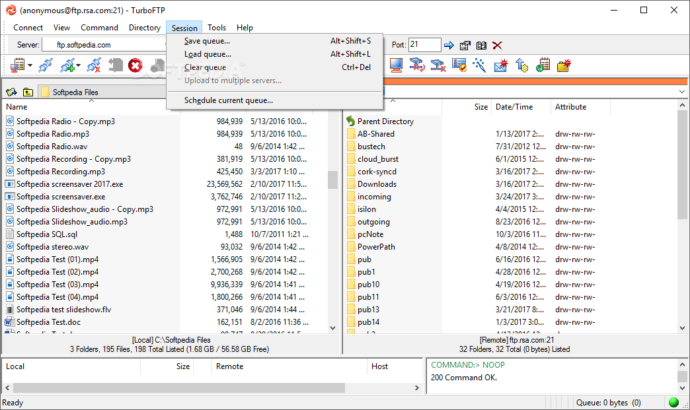Image resolution: width=690 pixels, height=410 pixels.
Task: Open the View menu
Action: tap(61, 28)
